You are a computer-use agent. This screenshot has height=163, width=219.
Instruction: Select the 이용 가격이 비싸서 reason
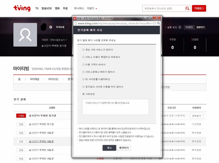pos(83,64)
